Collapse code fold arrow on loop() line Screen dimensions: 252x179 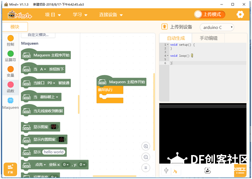[x=168, y=56]
